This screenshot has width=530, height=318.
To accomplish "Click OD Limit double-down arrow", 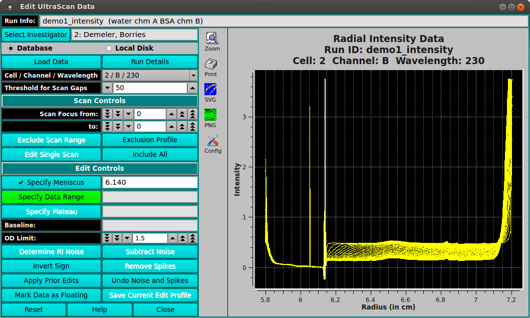I will pos(117,238).
